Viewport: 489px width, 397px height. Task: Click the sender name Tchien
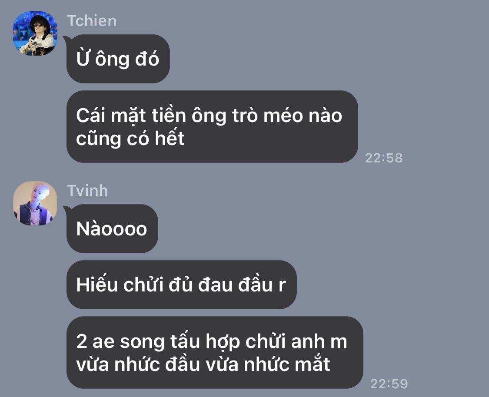(x=92, y=21)
